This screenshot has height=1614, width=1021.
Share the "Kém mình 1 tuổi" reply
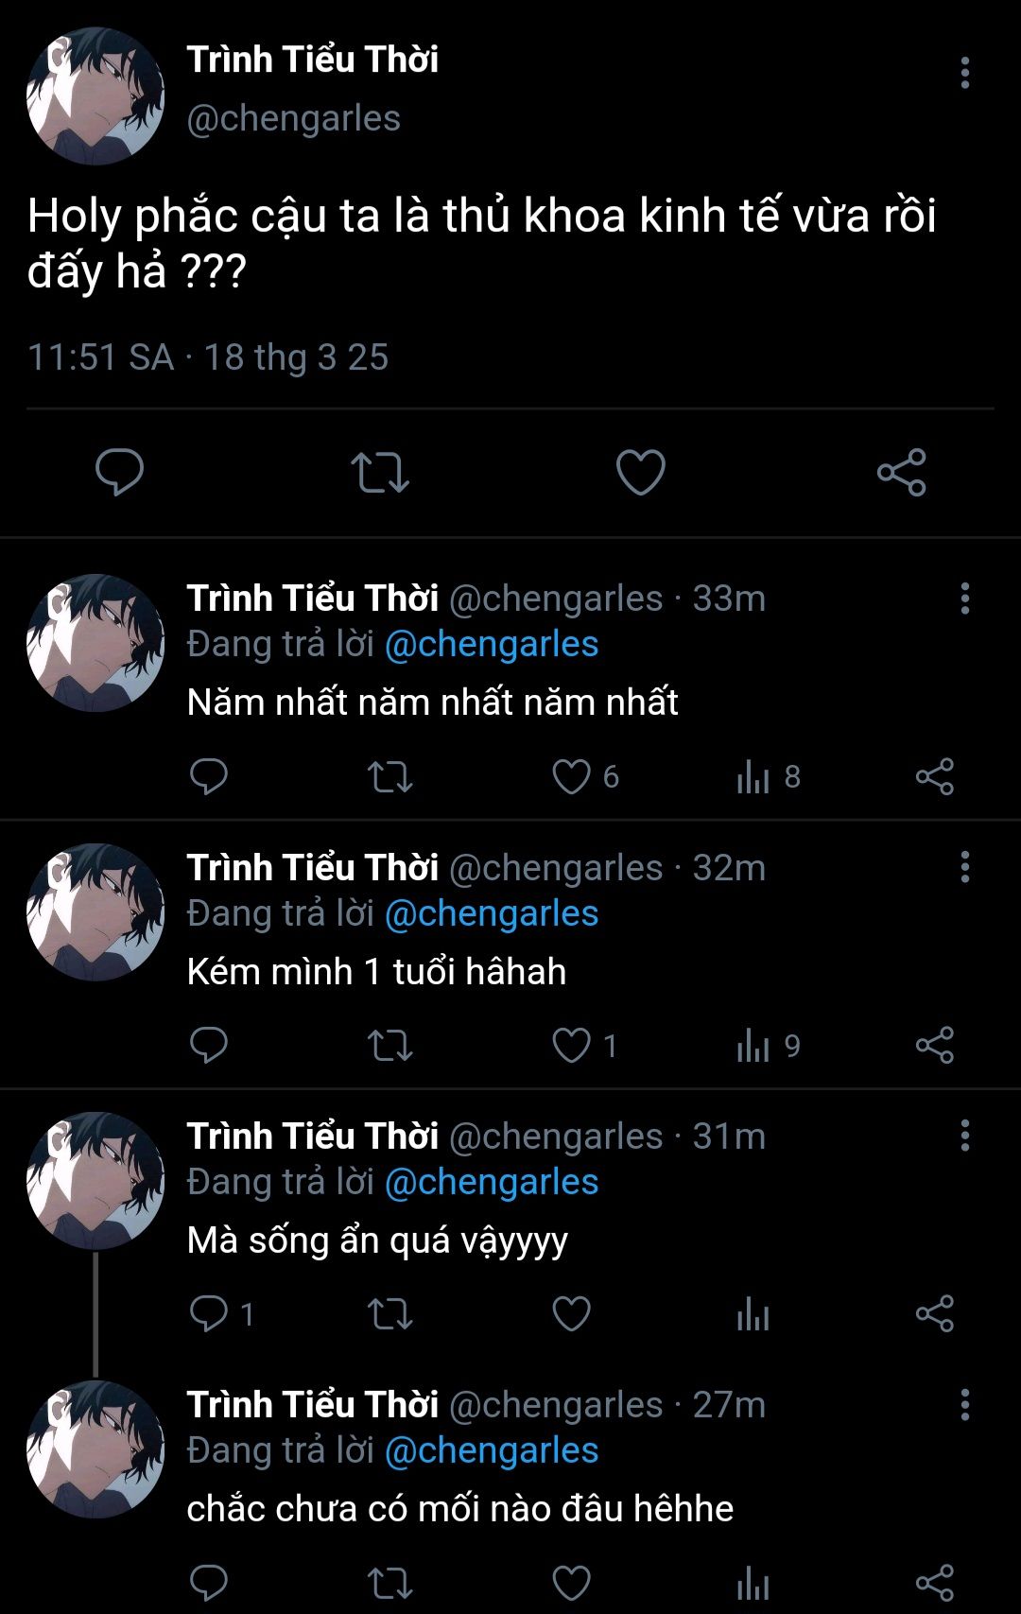(934, 1046)
